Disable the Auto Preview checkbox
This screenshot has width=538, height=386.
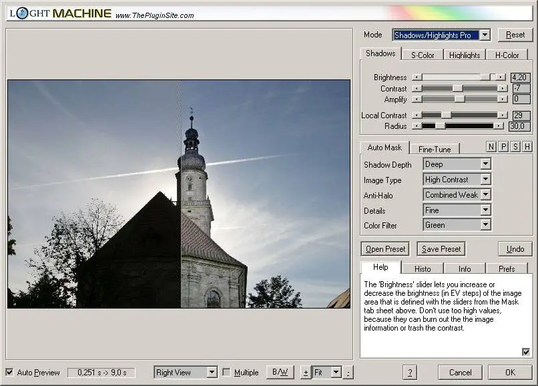pyautogui.click(x=9, y=373)
